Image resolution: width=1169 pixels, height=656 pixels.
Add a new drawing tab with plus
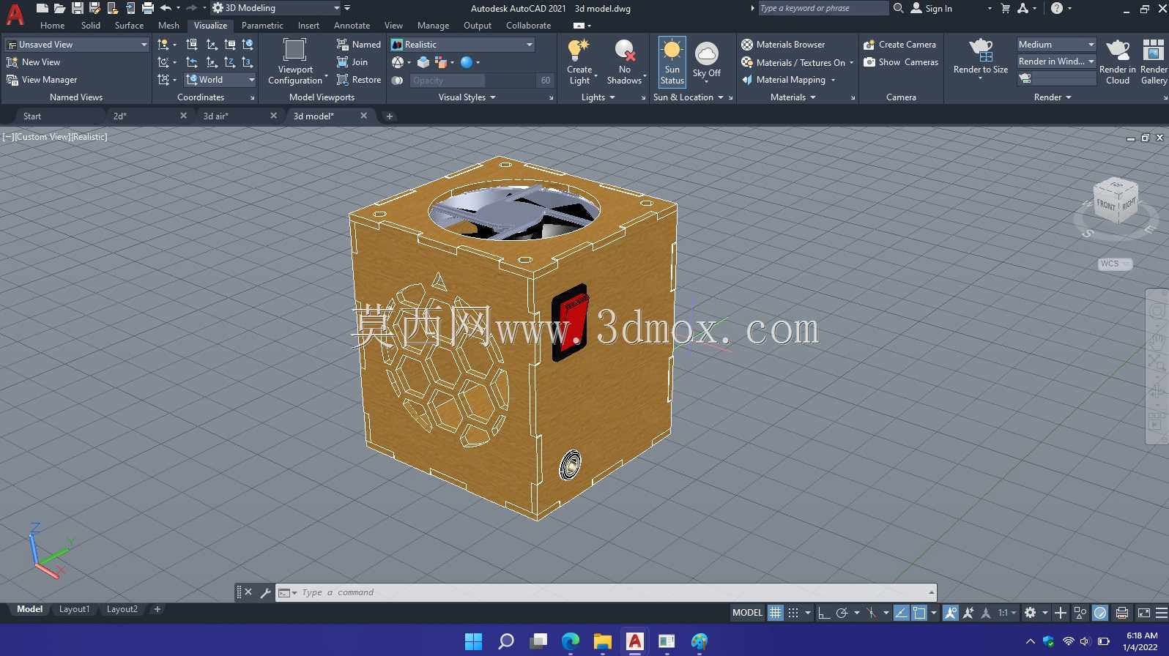point(390,116)
